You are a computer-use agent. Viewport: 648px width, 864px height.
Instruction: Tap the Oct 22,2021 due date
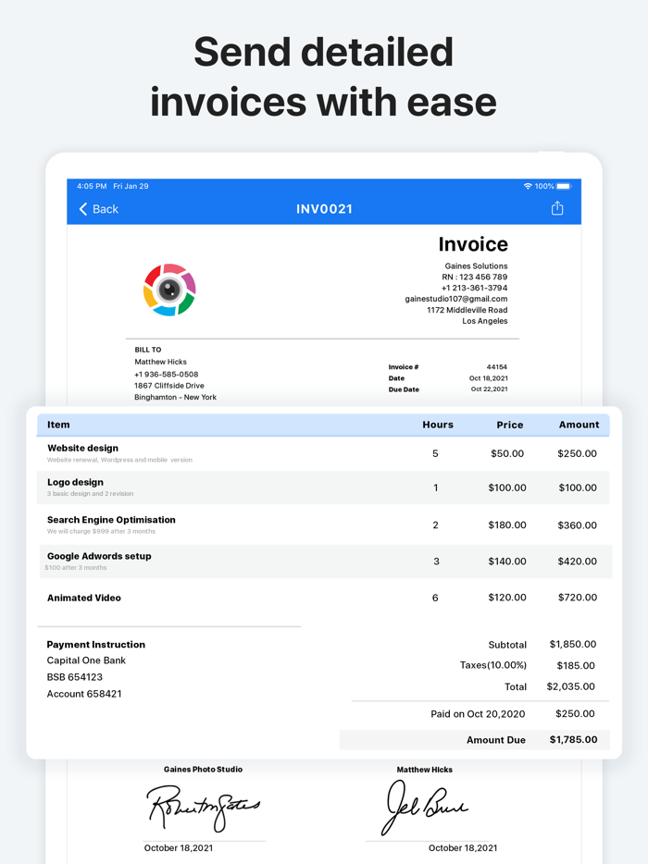489,389
